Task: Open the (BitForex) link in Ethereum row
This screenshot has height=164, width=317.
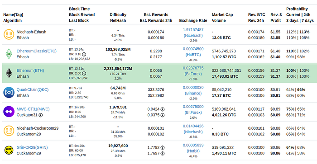Action: coord(193,74)
